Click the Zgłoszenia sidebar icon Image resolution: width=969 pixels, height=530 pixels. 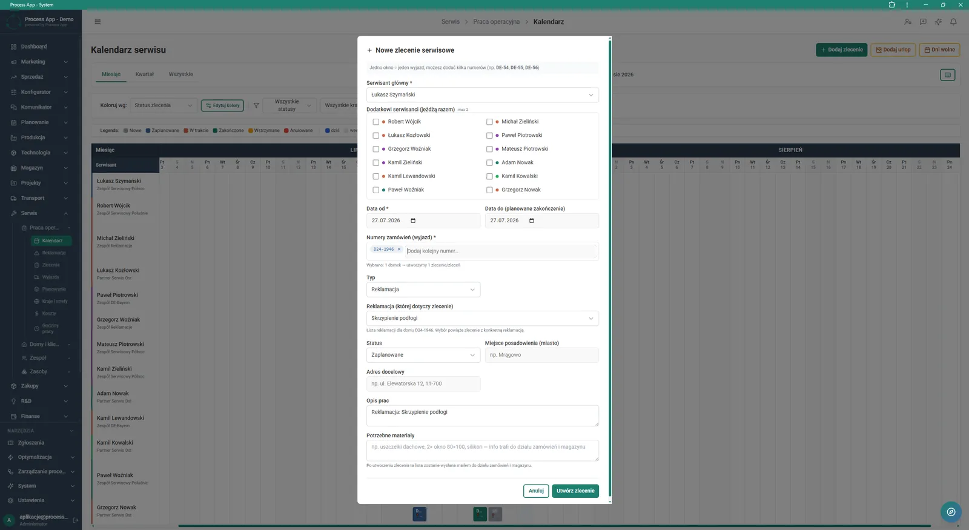coord(10,443)
